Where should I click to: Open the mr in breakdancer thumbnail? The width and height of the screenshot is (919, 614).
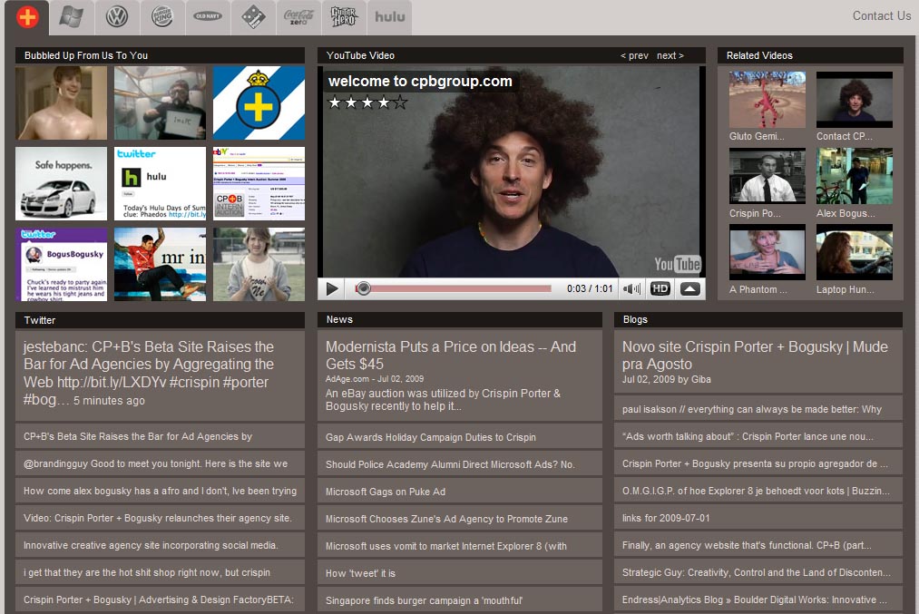click(160, 264)
